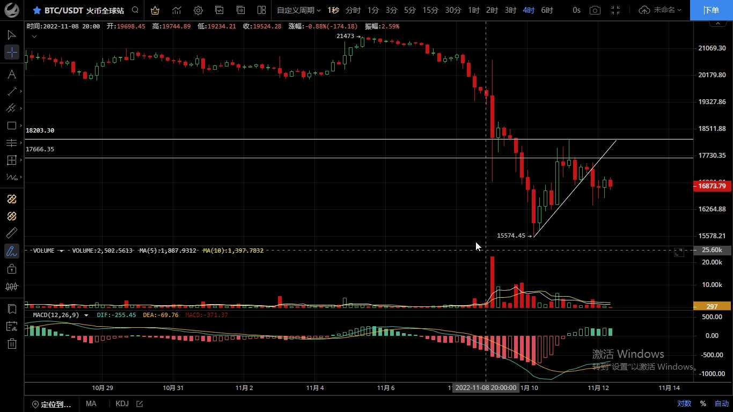Choose the 1时 interval

[x=474, y=10]
